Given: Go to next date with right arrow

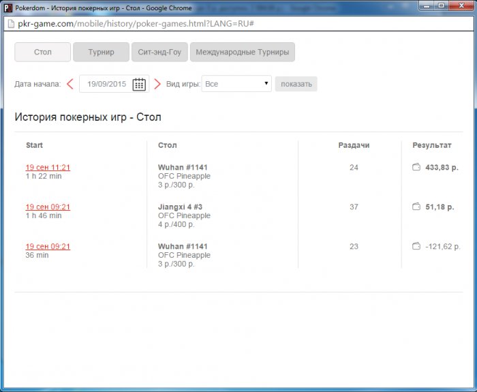Looking at the screenshot, I should coord(157,84).
